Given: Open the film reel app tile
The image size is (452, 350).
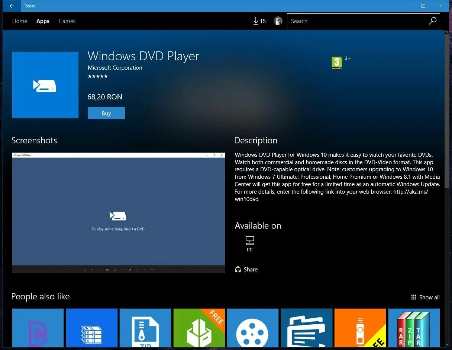Looking at the screenshot, I should [253, 328].
